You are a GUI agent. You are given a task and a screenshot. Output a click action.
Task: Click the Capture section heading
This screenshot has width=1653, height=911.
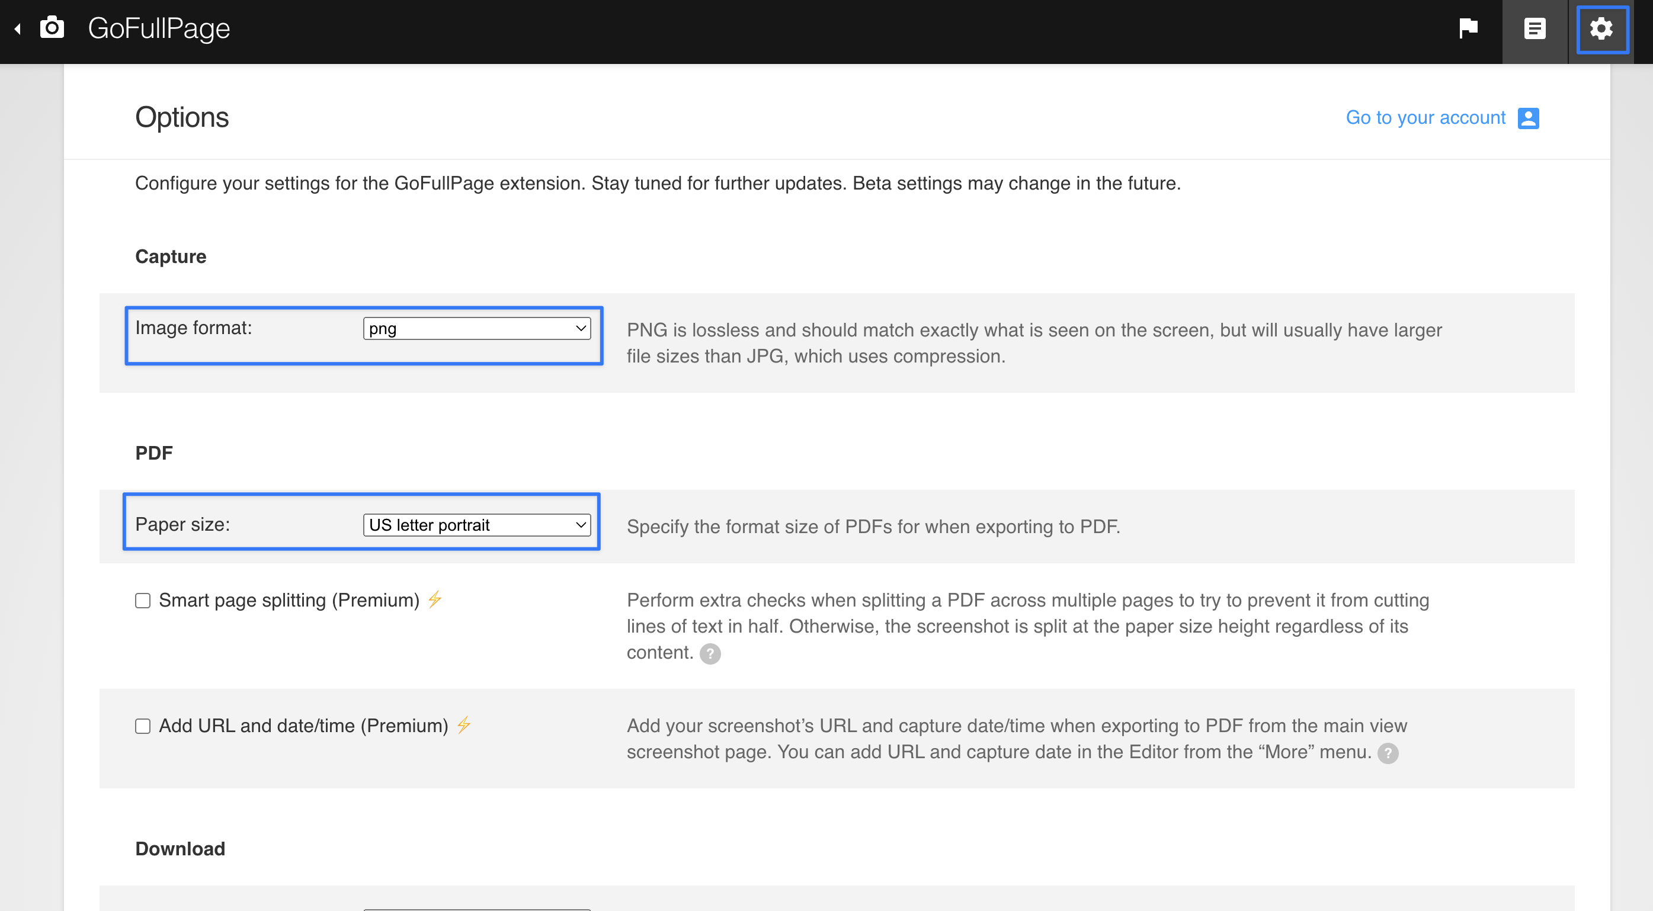[171, 256]
